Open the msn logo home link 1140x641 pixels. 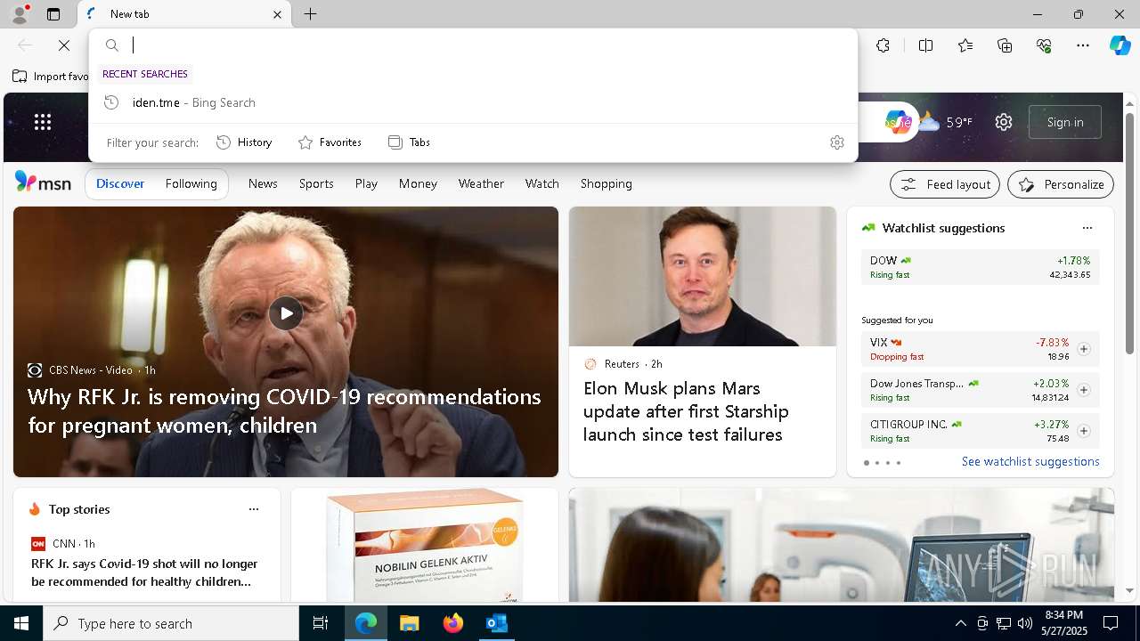(x=43, y=183)
